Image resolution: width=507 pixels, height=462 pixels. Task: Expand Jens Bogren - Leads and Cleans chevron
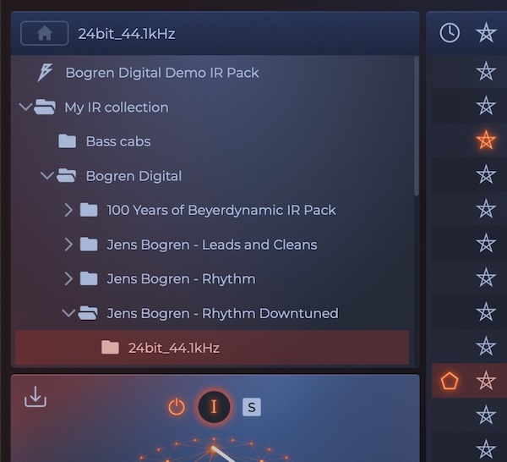68,245
